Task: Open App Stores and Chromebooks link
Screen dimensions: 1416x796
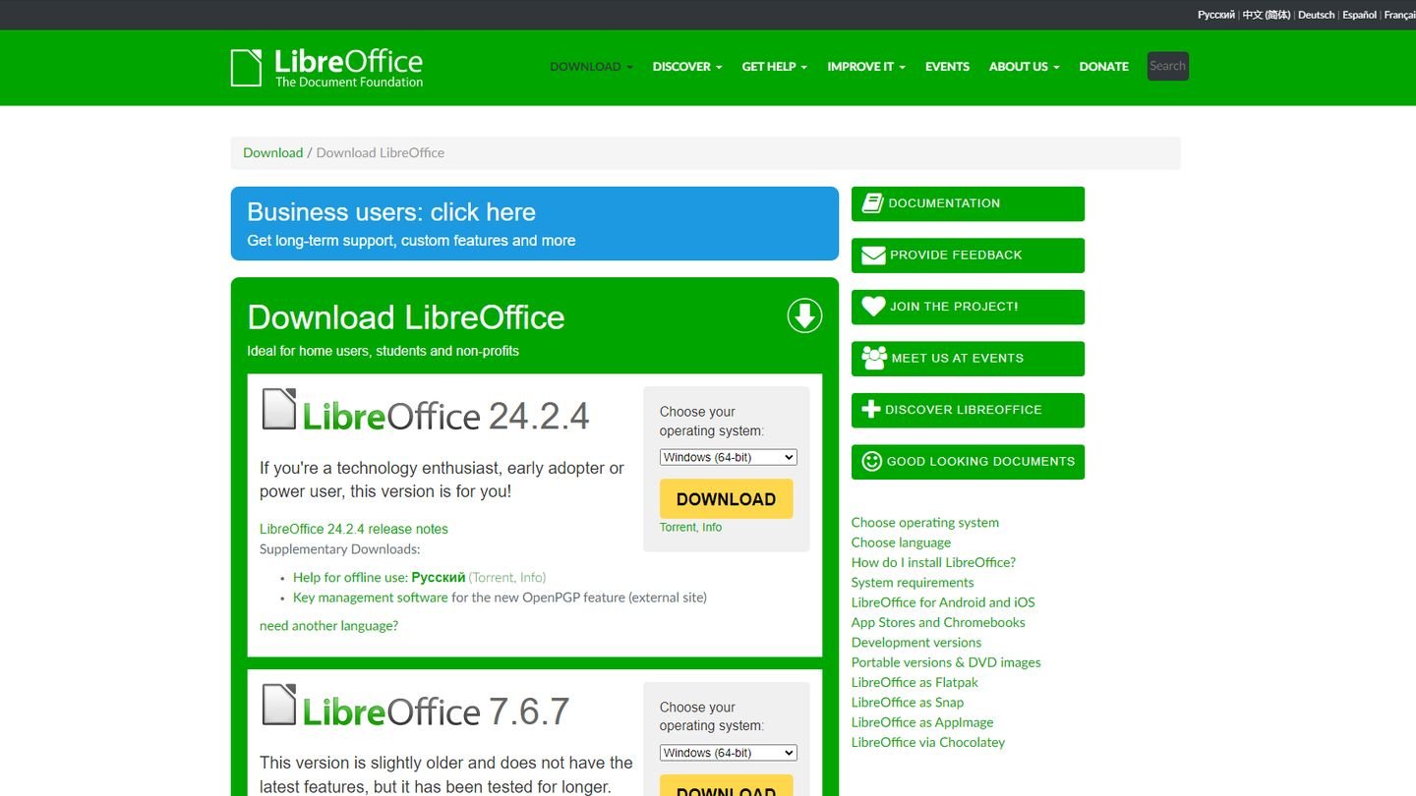Action: [x=938, y=622]
